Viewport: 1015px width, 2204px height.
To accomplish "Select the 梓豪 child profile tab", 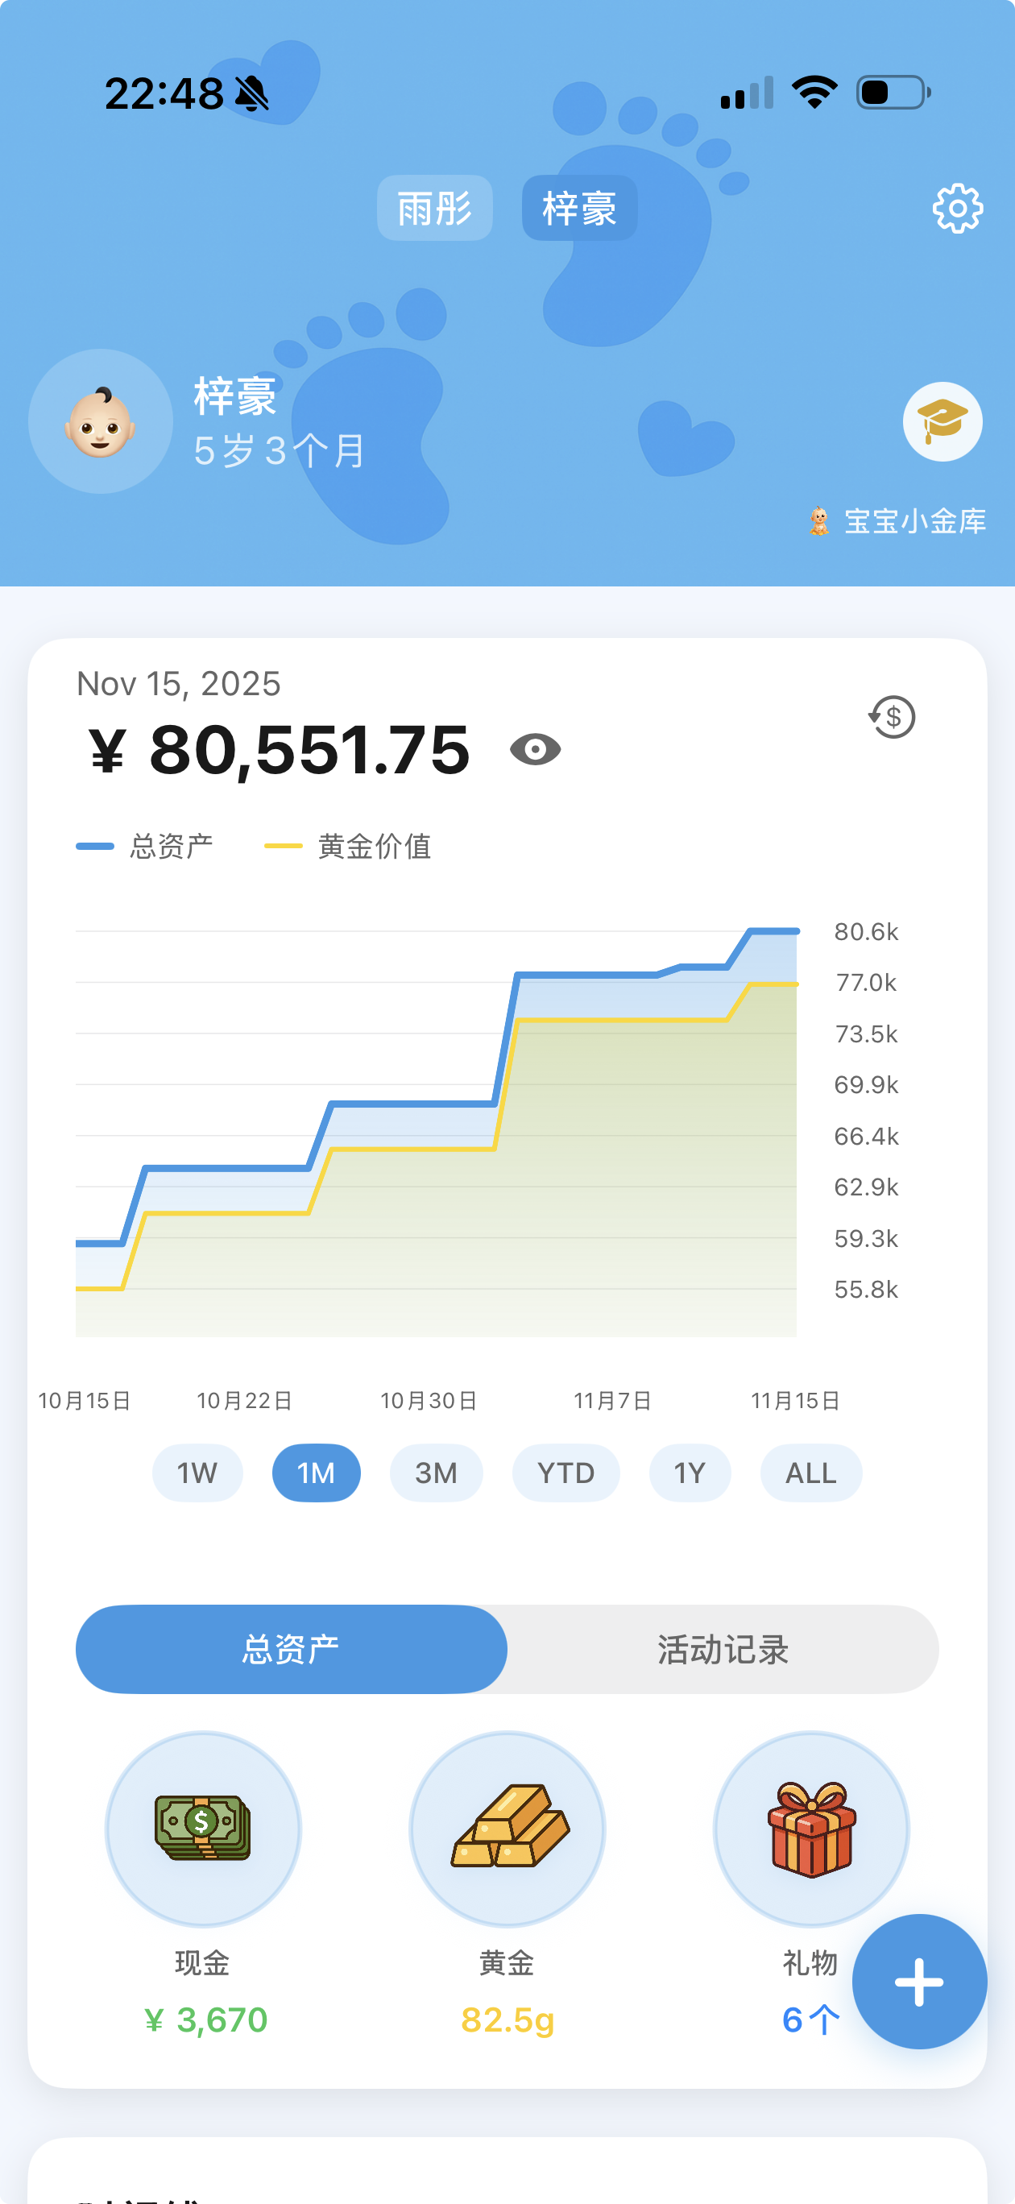I will pos(579,208).
